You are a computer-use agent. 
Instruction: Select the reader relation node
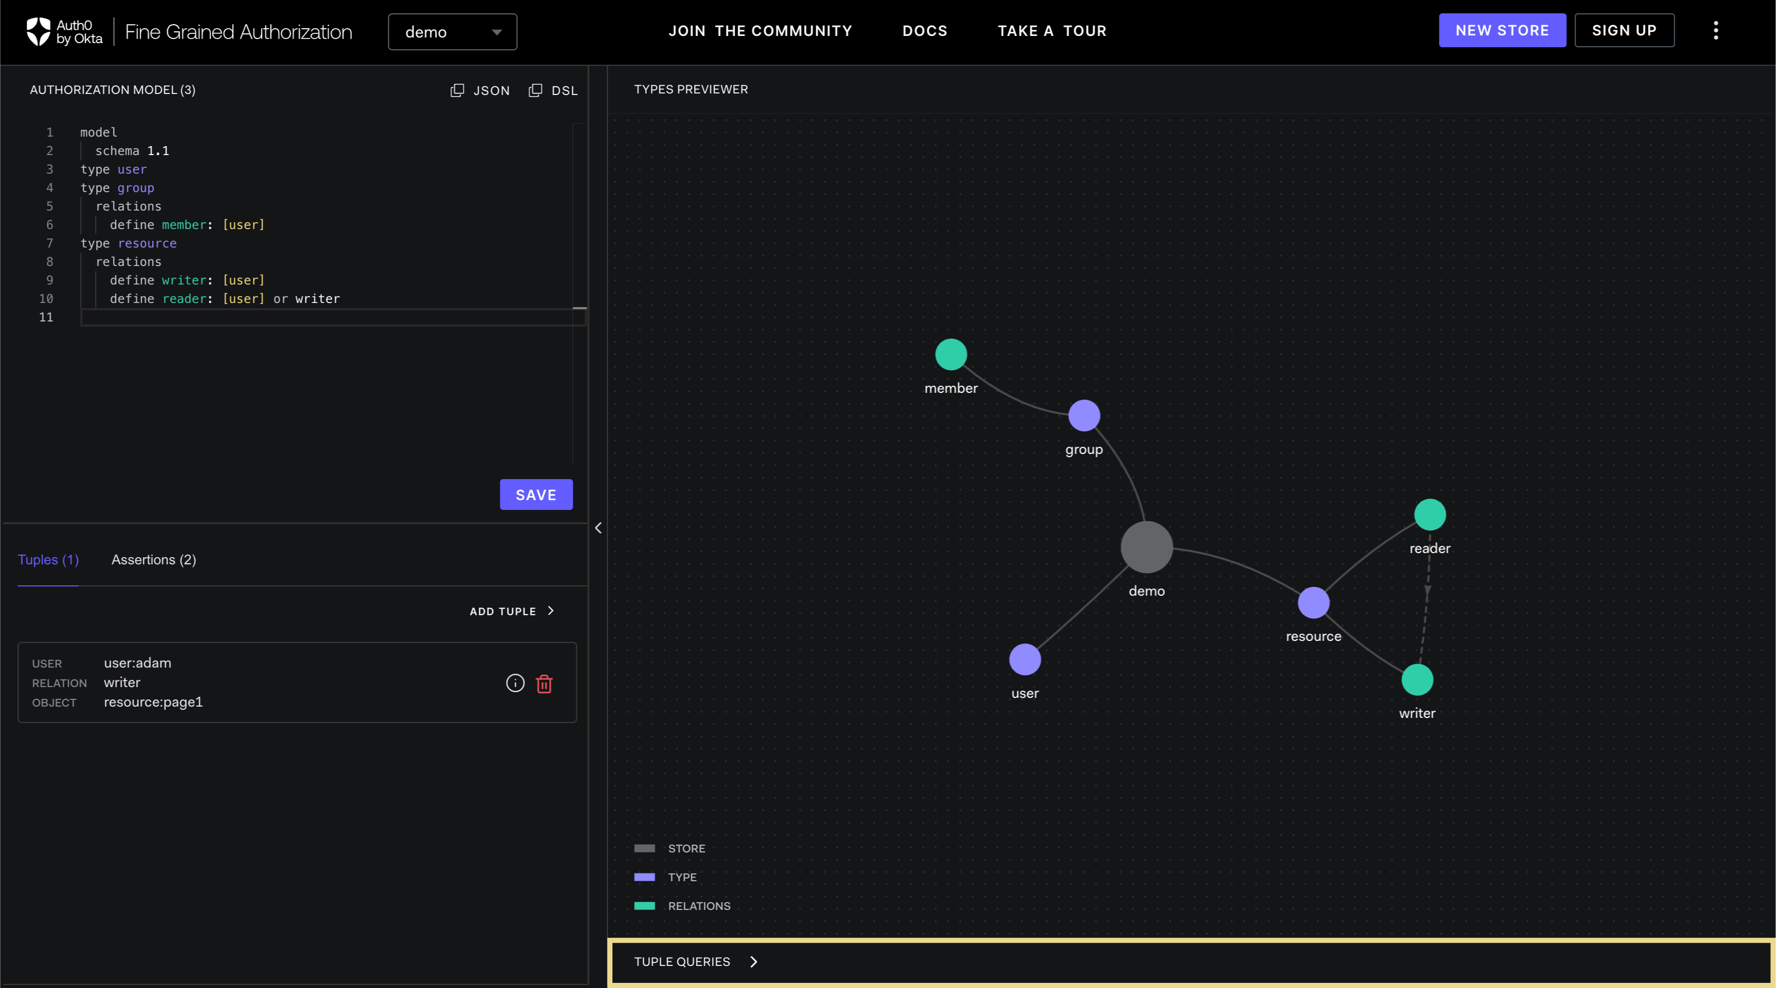(x=1429, y=515)
